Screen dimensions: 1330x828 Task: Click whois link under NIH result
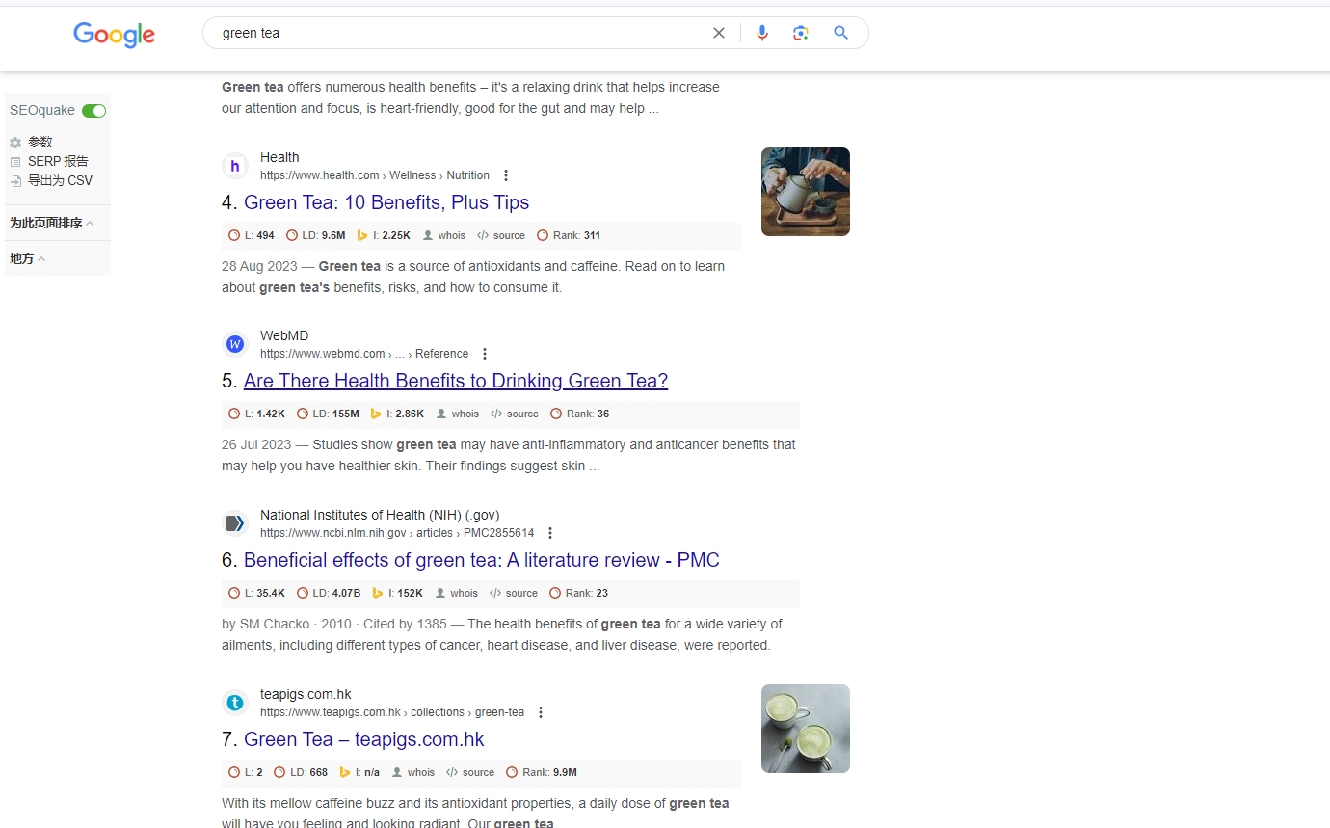point(463,593)
